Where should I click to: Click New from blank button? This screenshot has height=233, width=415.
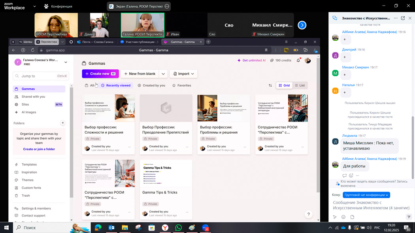tap(140, 74)
